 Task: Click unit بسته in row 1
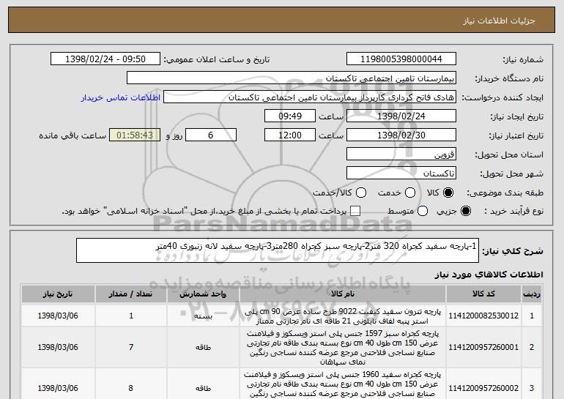click(203, 316)
